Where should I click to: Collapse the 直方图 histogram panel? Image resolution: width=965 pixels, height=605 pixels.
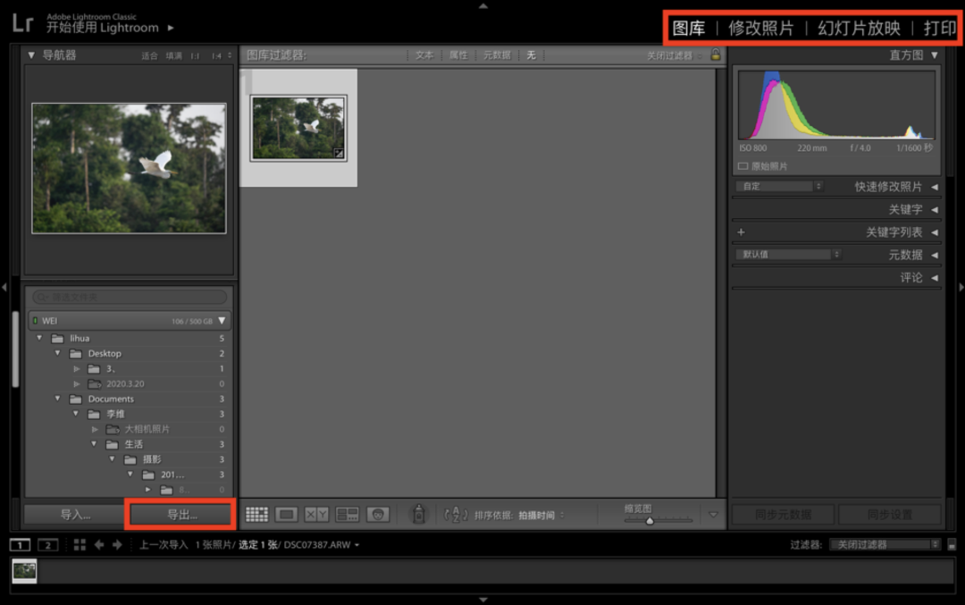(x=935, y=55)
